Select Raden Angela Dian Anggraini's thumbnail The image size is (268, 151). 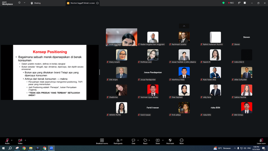point(153,37)
